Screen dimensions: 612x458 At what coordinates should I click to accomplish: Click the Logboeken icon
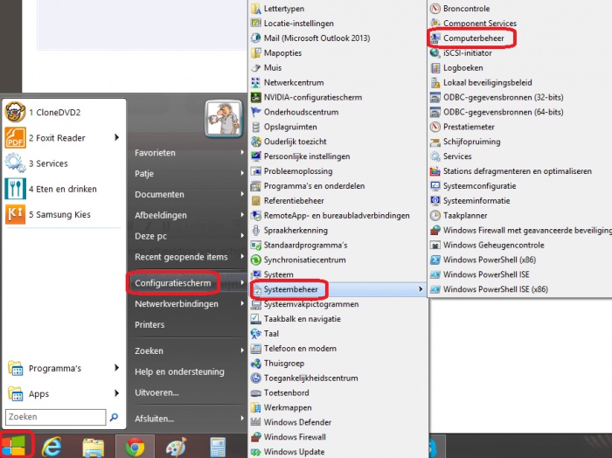click(435, 68)
